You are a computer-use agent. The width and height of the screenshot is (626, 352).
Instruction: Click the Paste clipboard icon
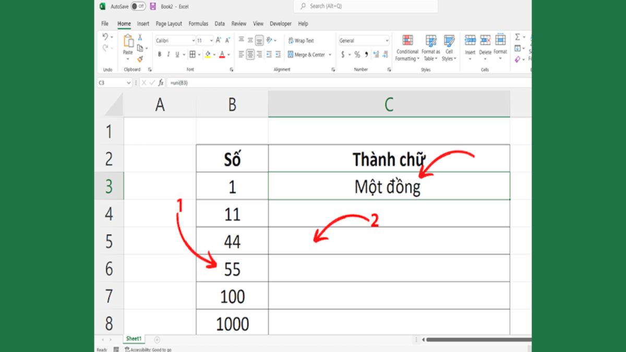click(x=128, y=41)
